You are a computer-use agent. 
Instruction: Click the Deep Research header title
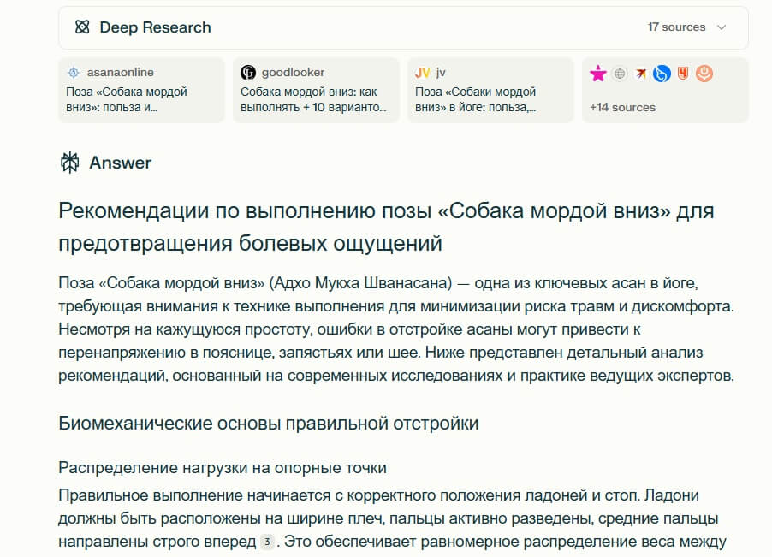[155, 27]
